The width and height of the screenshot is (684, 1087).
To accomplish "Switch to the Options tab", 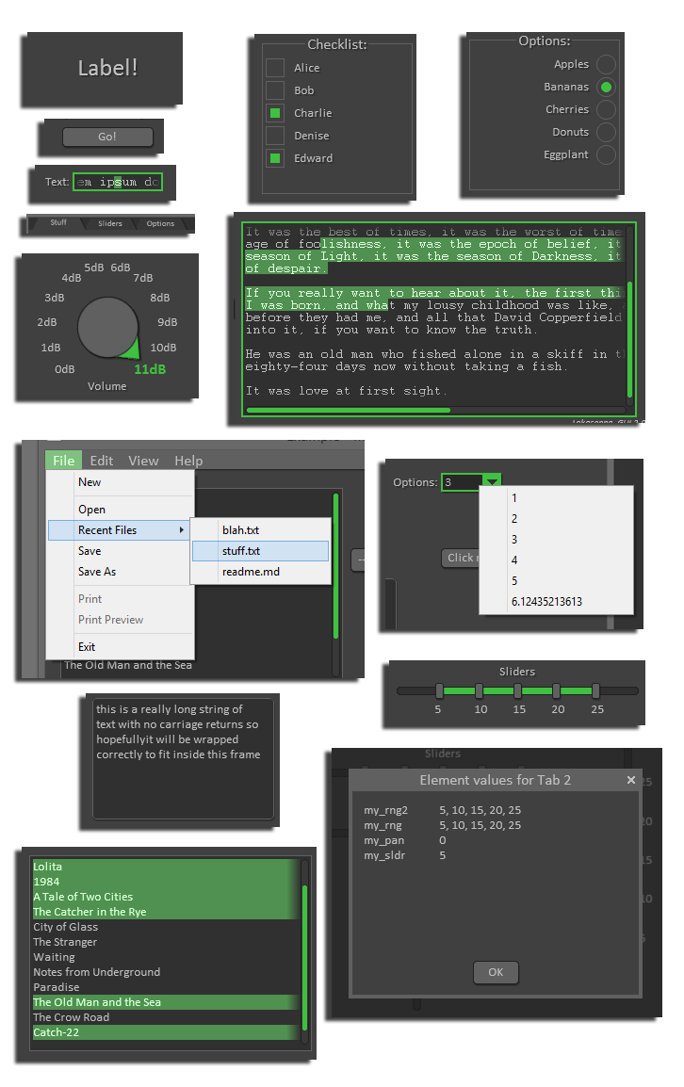I will pyautogui.click(x=160, y=223).
